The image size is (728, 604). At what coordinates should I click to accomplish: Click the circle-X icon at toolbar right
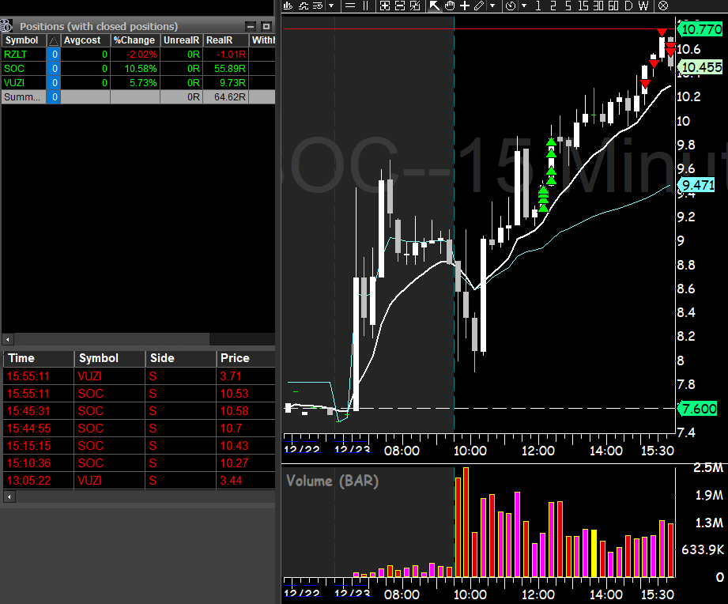[x=662, y=6]
